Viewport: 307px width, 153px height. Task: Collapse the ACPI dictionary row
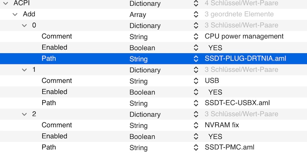(5, 3)
